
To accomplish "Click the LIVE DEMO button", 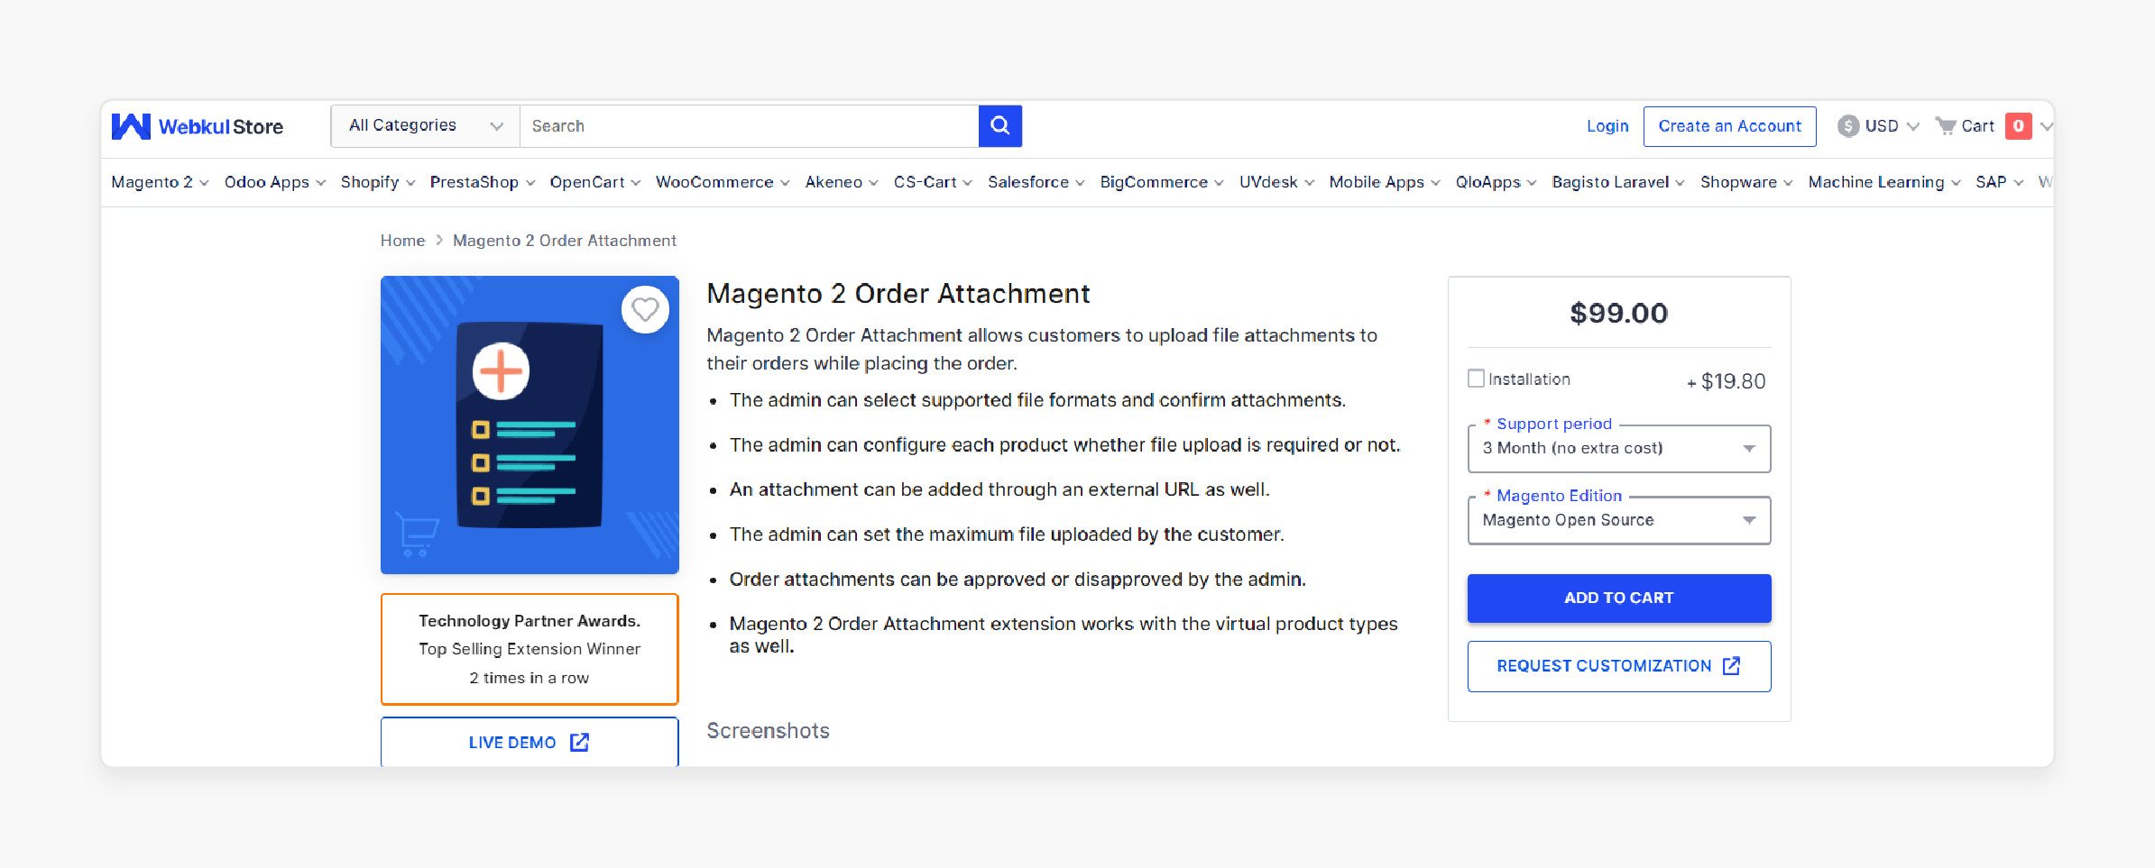I will [530, 742].
